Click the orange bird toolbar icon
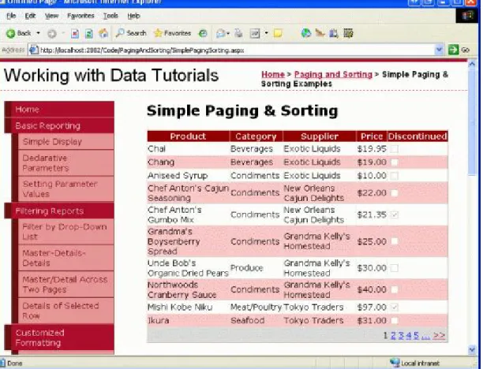This screenshot has height=369, width=483. (x=320, y=33)
